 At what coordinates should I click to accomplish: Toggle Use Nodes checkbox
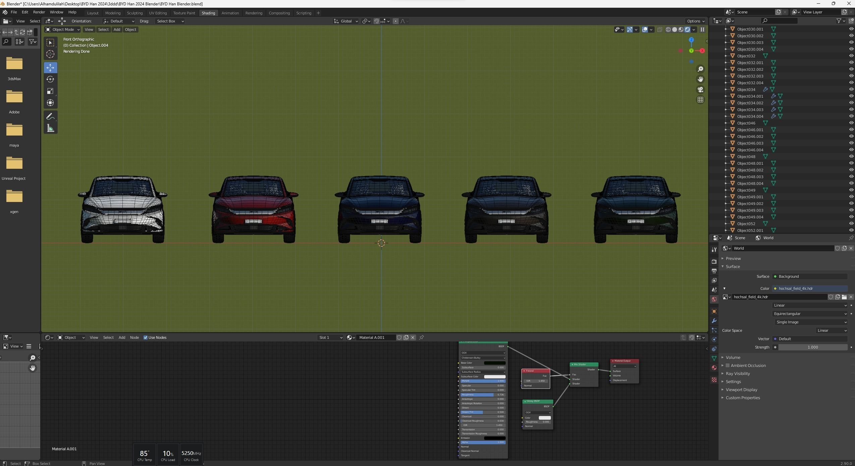(x=146, y=338)
